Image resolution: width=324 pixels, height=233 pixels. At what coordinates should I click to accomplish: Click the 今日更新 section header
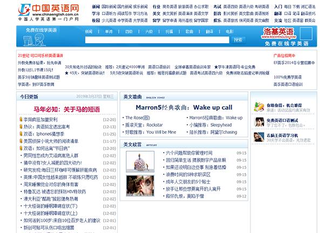(x=29, y=97)
